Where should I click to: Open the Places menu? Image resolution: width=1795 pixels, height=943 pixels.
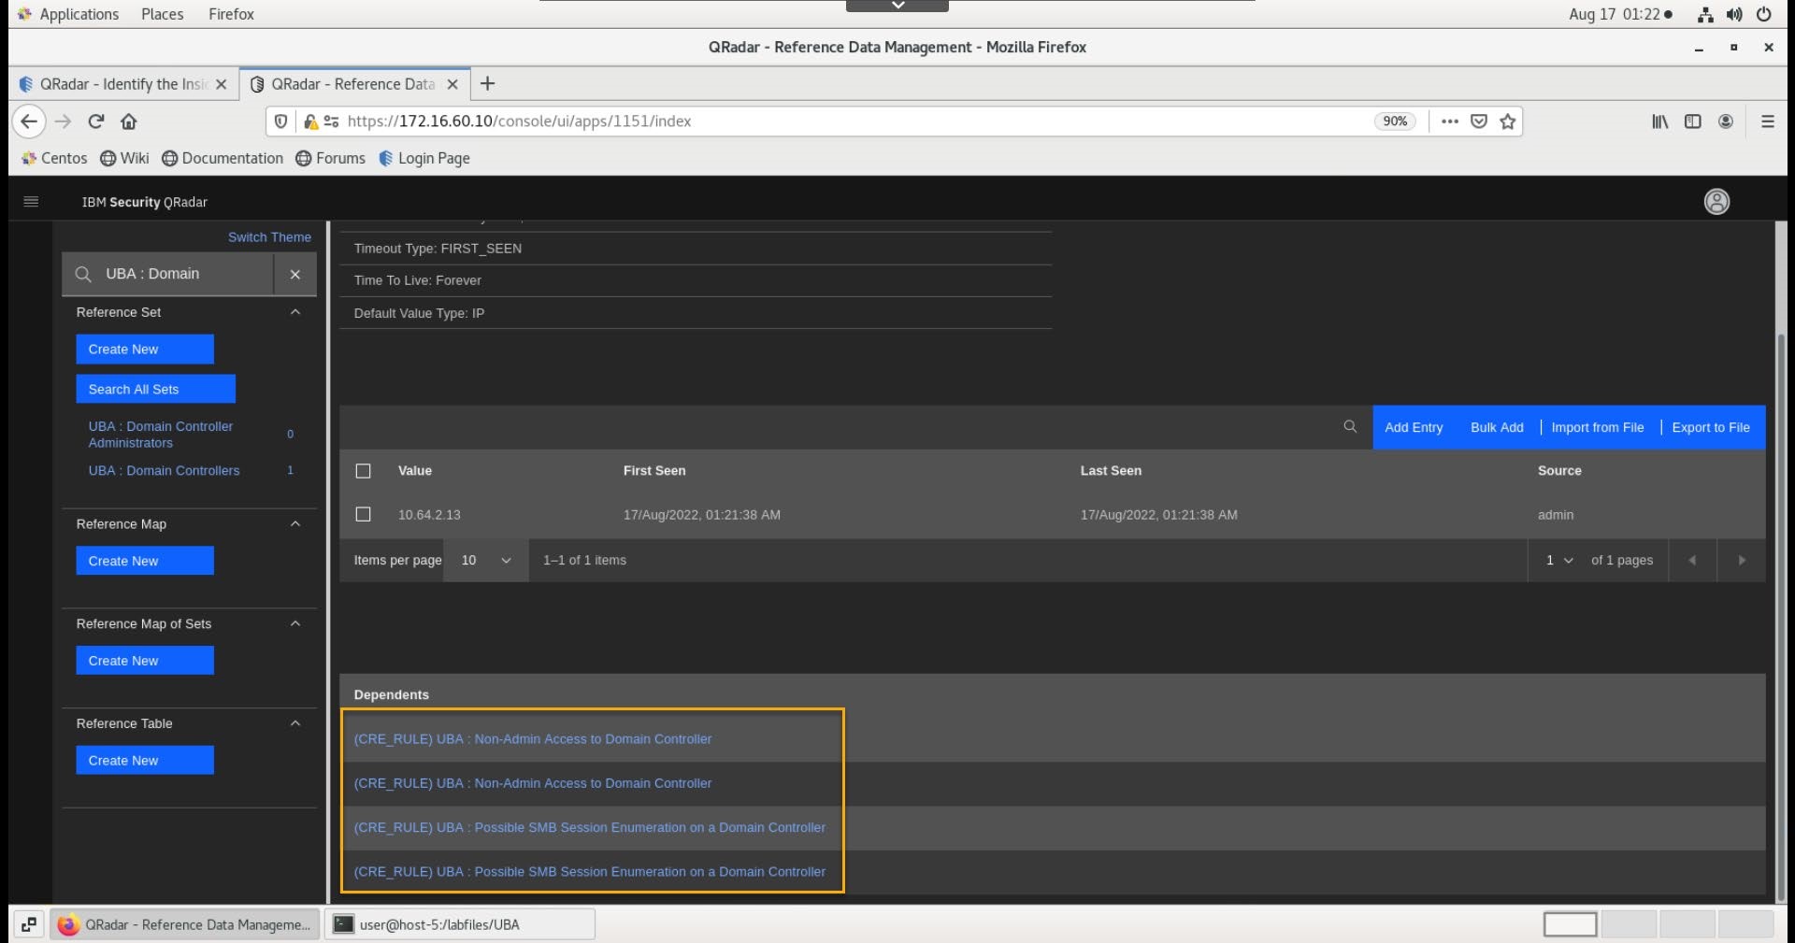point(163,14)
